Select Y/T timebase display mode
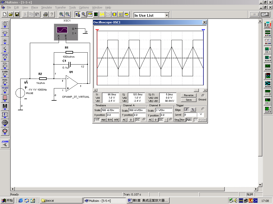The width and height of the screenshot is (273, 204). pos(97,120)
